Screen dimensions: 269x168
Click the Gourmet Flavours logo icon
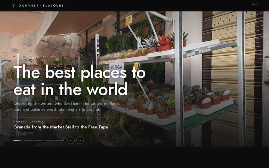[x=13, y=6]
